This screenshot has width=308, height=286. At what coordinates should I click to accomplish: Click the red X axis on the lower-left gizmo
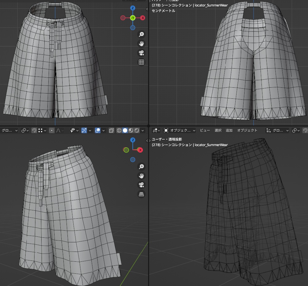140,150
